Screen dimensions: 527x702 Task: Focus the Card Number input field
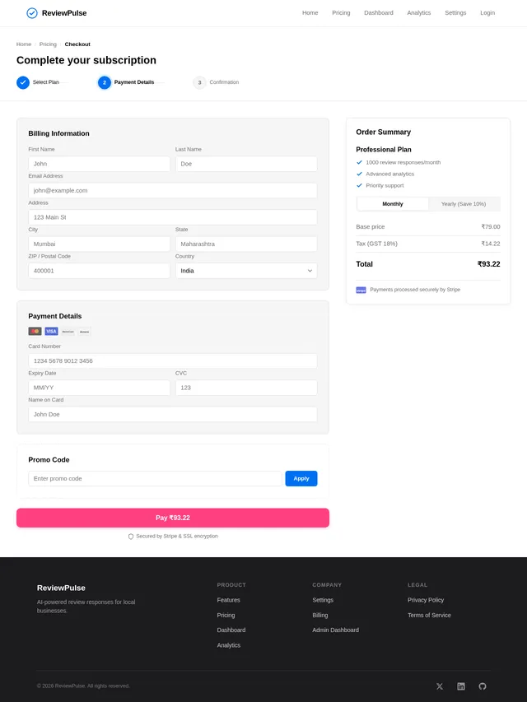173,360
